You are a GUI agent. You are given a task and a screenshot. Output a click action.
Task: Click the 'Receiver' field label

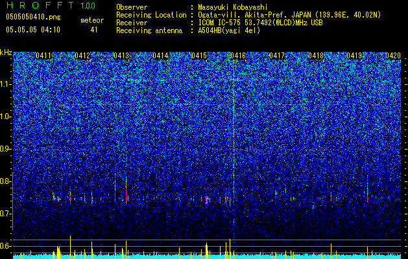tap(132, 23)
